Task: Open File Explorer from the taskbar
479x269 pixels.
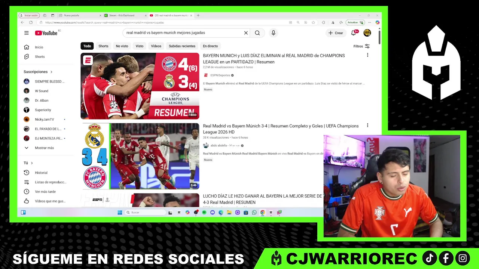Action: point(229,213)
